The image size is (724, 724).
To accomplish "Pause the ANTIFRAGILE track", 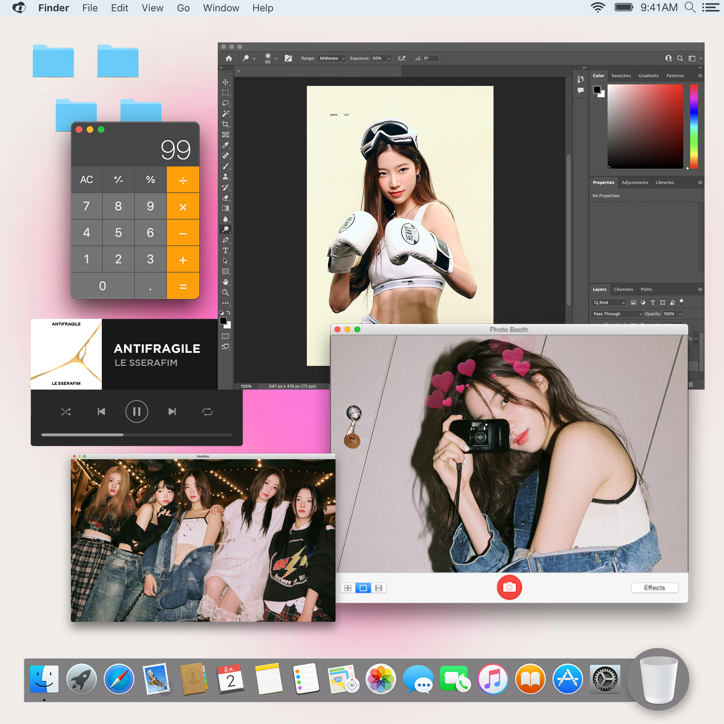I will point(136,412).
